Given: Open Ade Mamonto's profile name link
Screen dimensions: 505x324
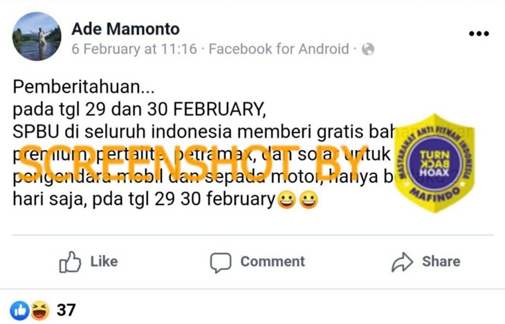Looking at the screenshot, I should click(x=126, y=29).
